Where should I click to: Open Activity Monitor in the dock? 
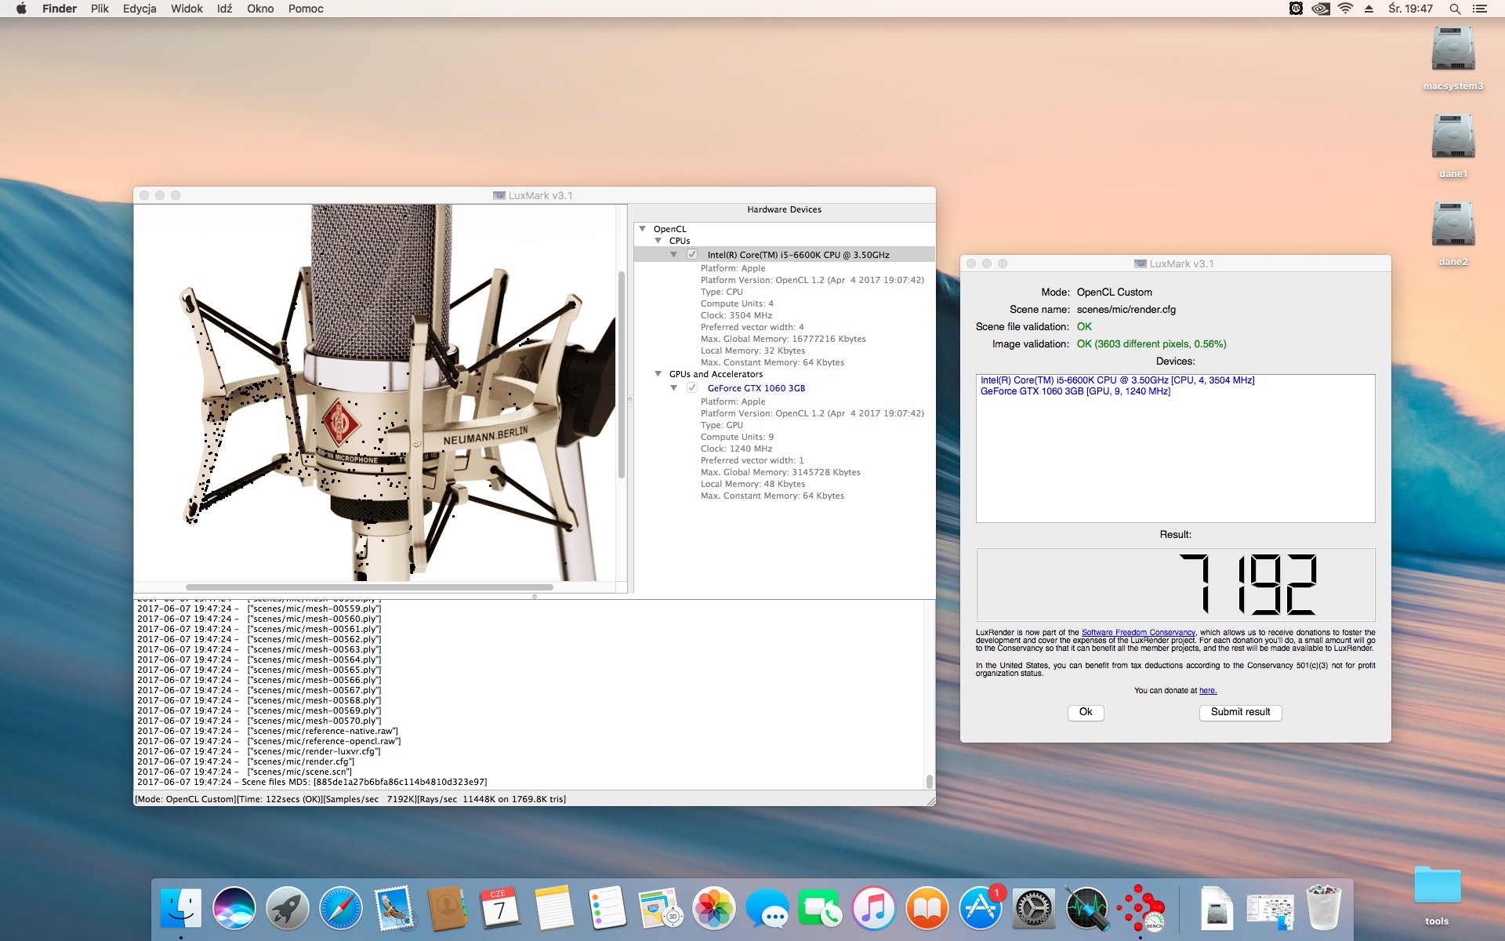[x=1087, y=908]
